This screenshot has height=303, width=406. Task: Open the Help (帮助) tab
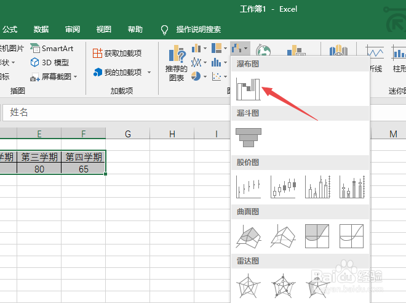pyautogui.click(x=135, y=30)
